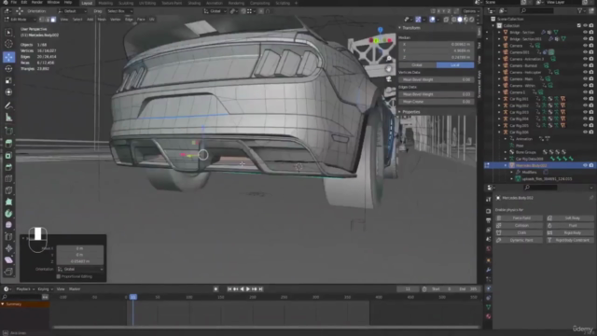Open the Tool properties tab
The width and height of the screenshot is (597, 336).
point(489,199)
